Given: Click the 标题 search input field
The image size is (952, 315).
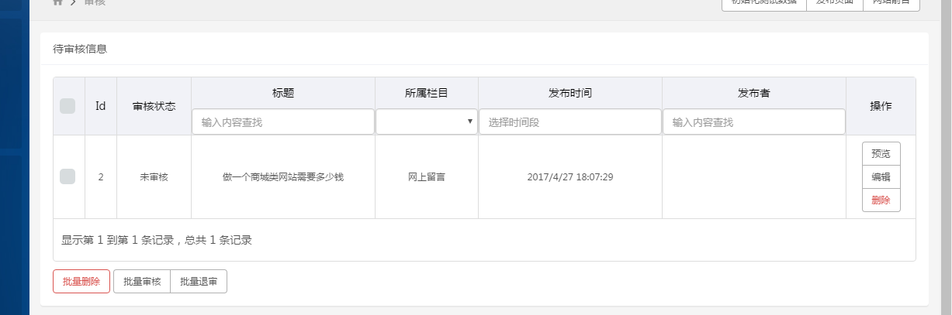Looking at the screenshot, I should pos(283,122).
